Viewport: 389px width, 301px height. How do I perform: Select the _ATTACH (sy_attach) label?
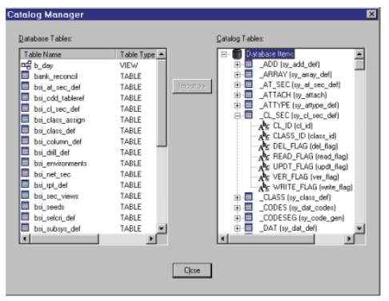click(294, 95)
